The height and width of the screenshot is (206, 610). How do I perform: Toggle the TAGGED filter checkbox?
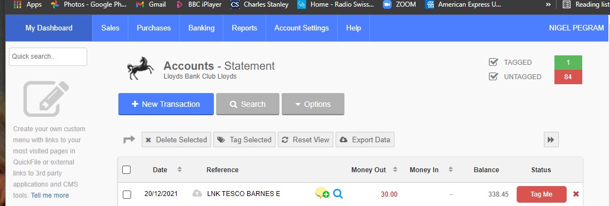pyautogui.click(x=493, y=62)
